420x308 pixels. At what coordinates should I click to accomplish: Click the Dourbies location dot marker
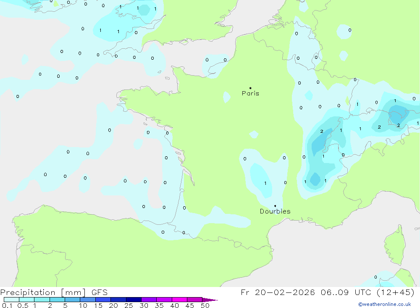[x=275, y=206]
